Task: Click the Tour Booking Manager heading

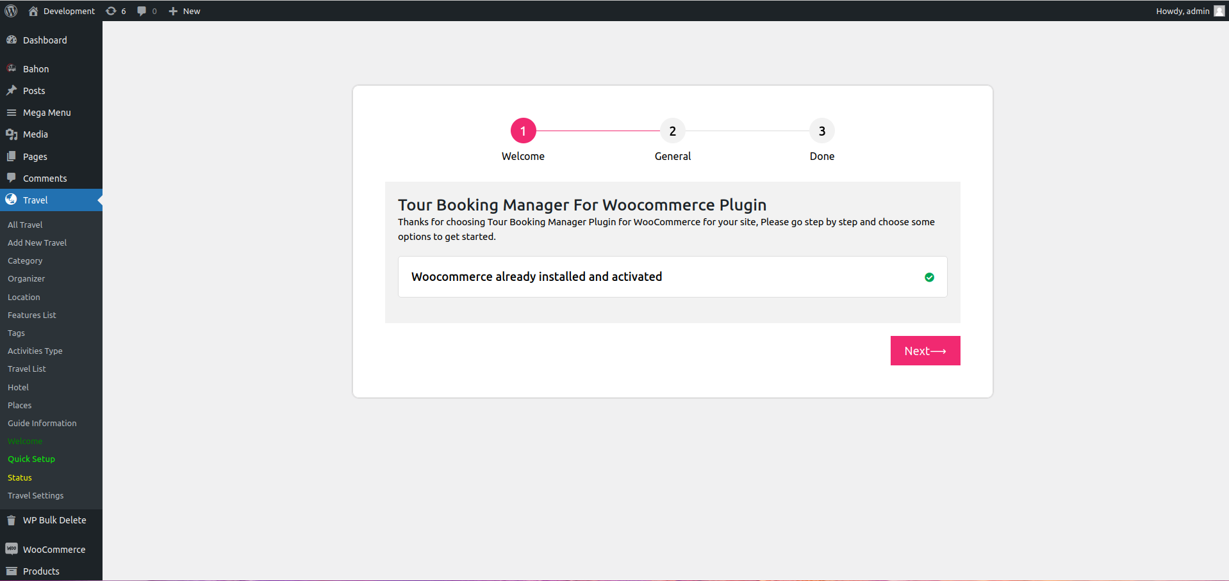Action: pos(582,205)
